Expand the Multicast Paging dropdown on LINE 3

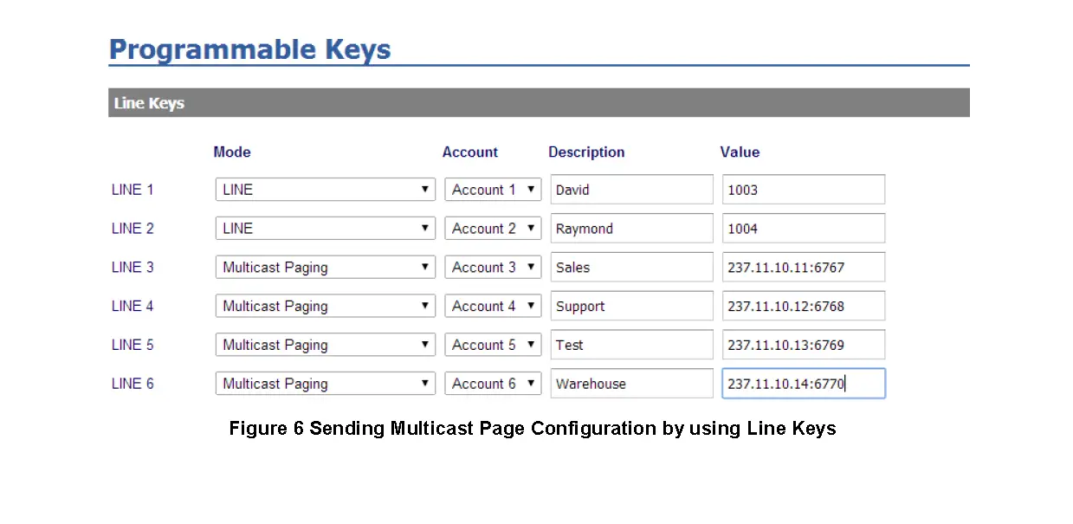click(325, 267)
